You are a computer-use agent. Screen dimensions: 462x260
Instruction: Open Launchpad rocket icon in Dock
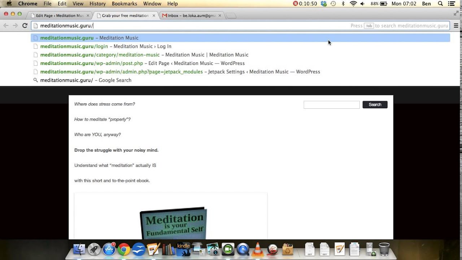pyautogui.click(x=94, y=249)
